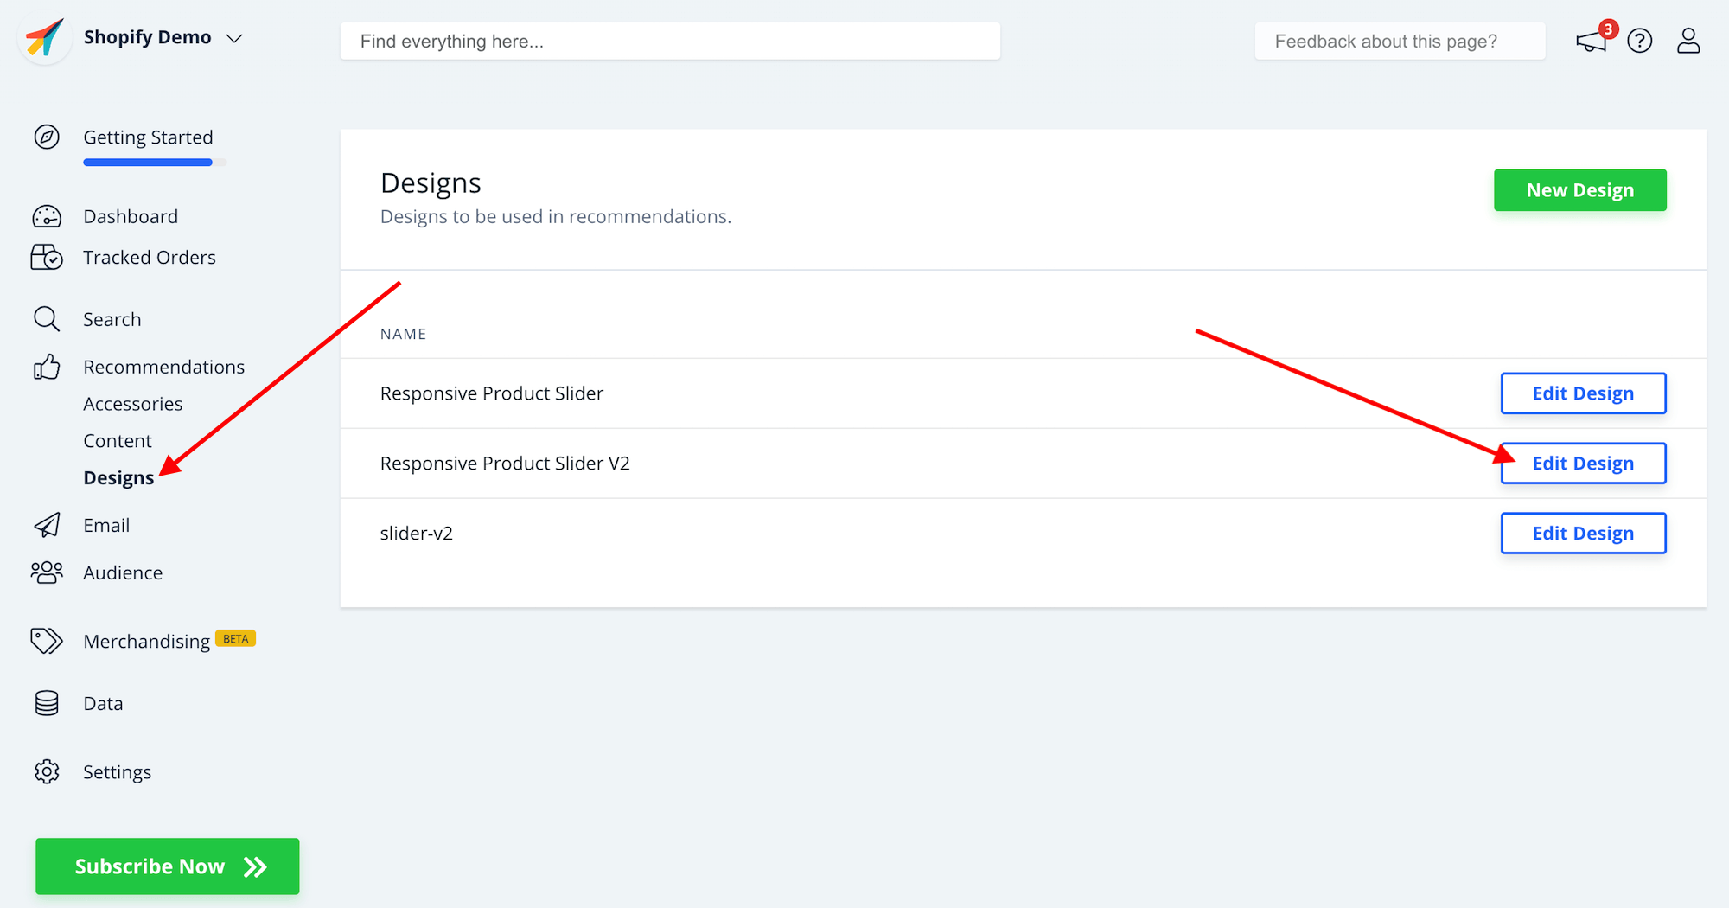The height and width of the screenshot is (908, 1729).
Task: Open the Designs sidebar item
Action: (118, 478)
